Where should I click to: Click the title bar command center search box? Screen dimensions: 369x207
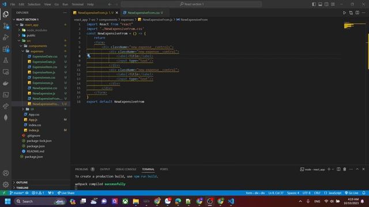pos(191,4)
